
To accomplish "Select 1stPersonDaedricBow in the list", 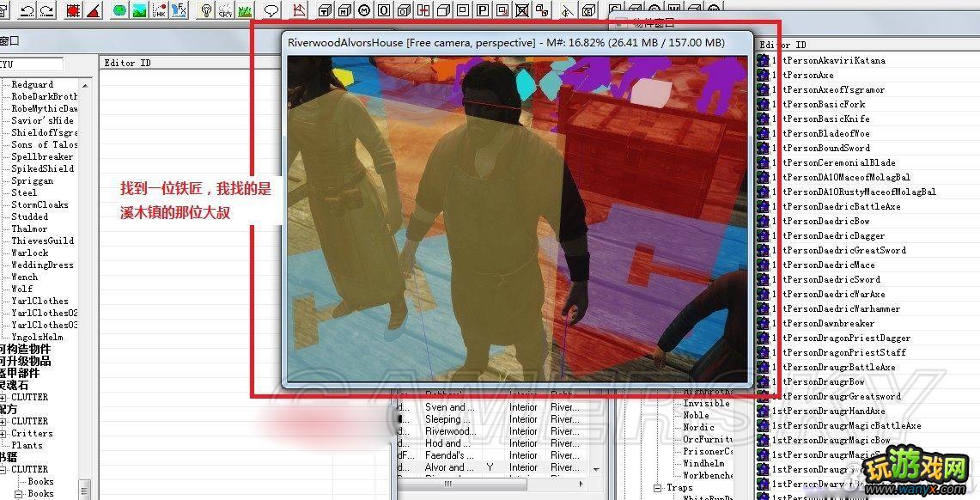I will pyautogui.click(x=820, y=222).
